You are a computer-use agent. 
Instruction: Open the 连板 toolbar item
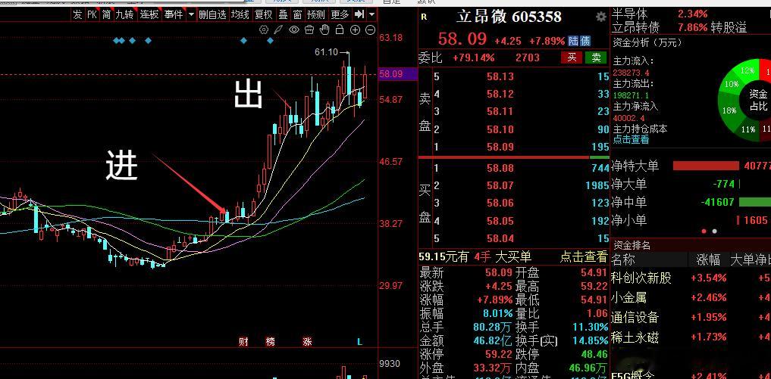coord(149,14)
